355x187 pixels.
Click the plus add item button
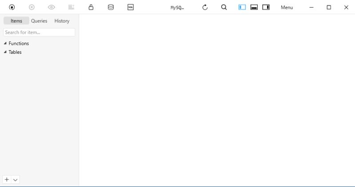click(7, 179)
